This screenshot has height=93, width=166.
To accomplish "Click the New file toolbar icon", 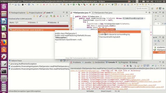I will tap(10, 5).
